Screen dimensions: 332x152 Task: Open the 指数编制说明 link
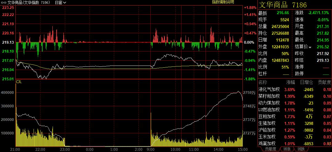click(223, 2)
